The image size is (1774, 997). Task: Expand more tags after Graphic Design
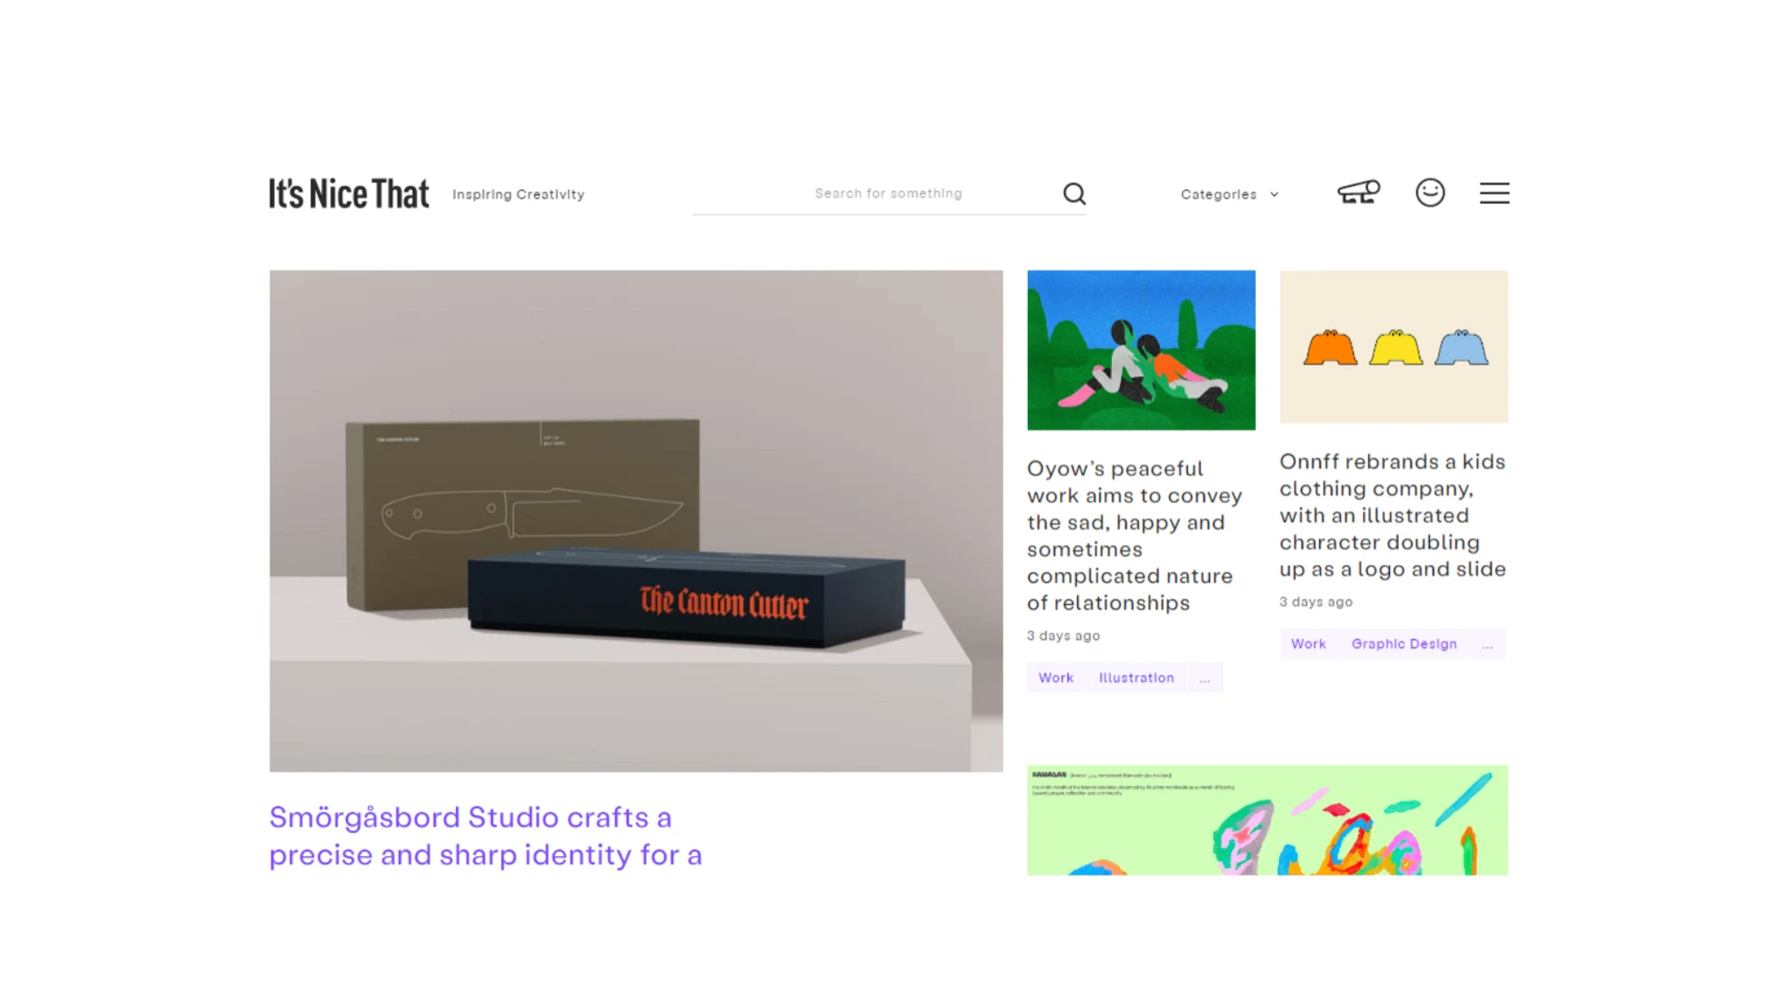coord(1487,644)
